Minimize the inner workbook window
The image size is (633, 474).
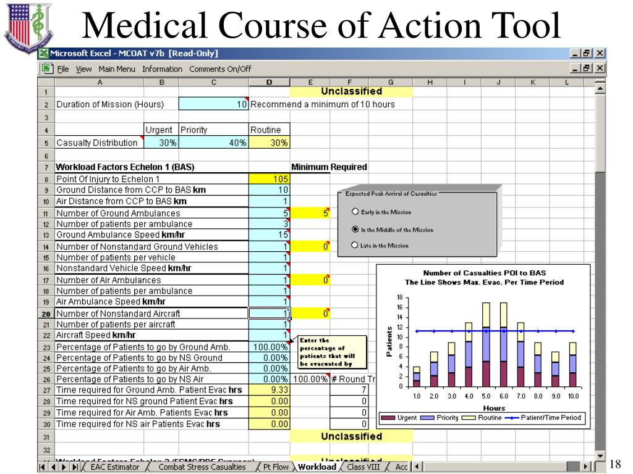[576, 68]
